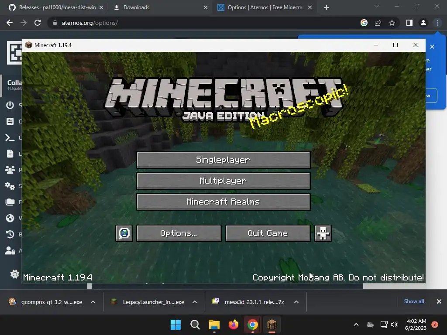
Task: Click the Copyright Mojang AB text
Action: [x=338, y=277]
